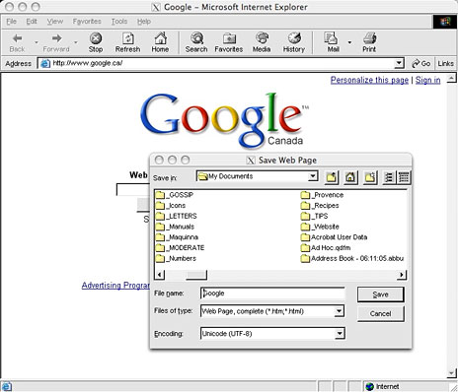
Task: Open the Forward button history arrow
Action: 76,42
